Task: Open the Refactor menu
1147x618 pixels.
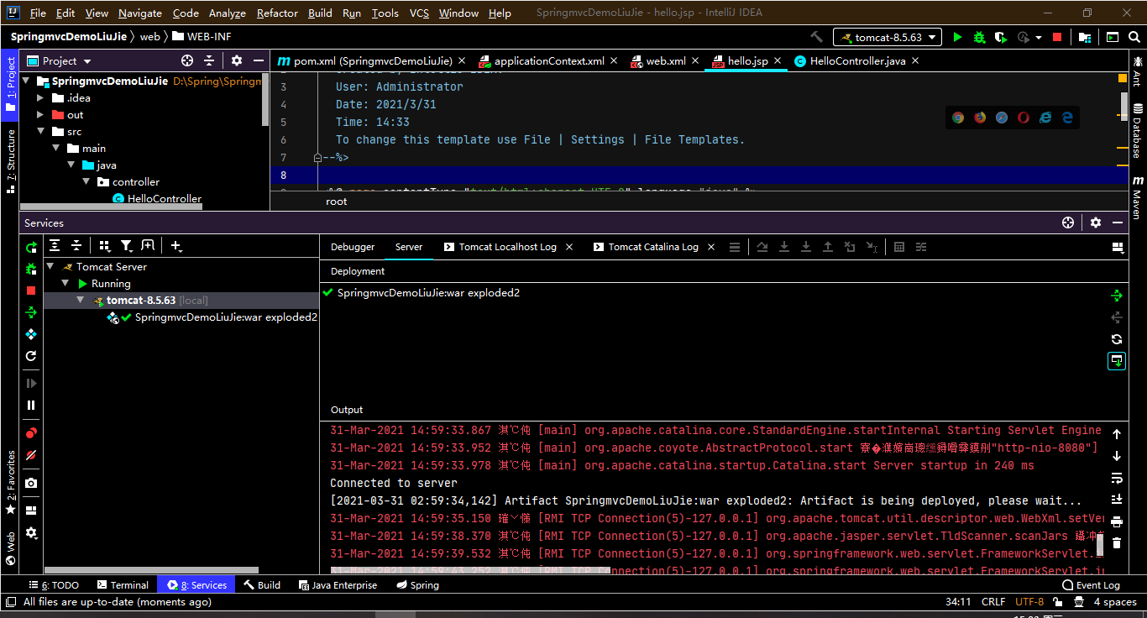Action: (277, 13)
